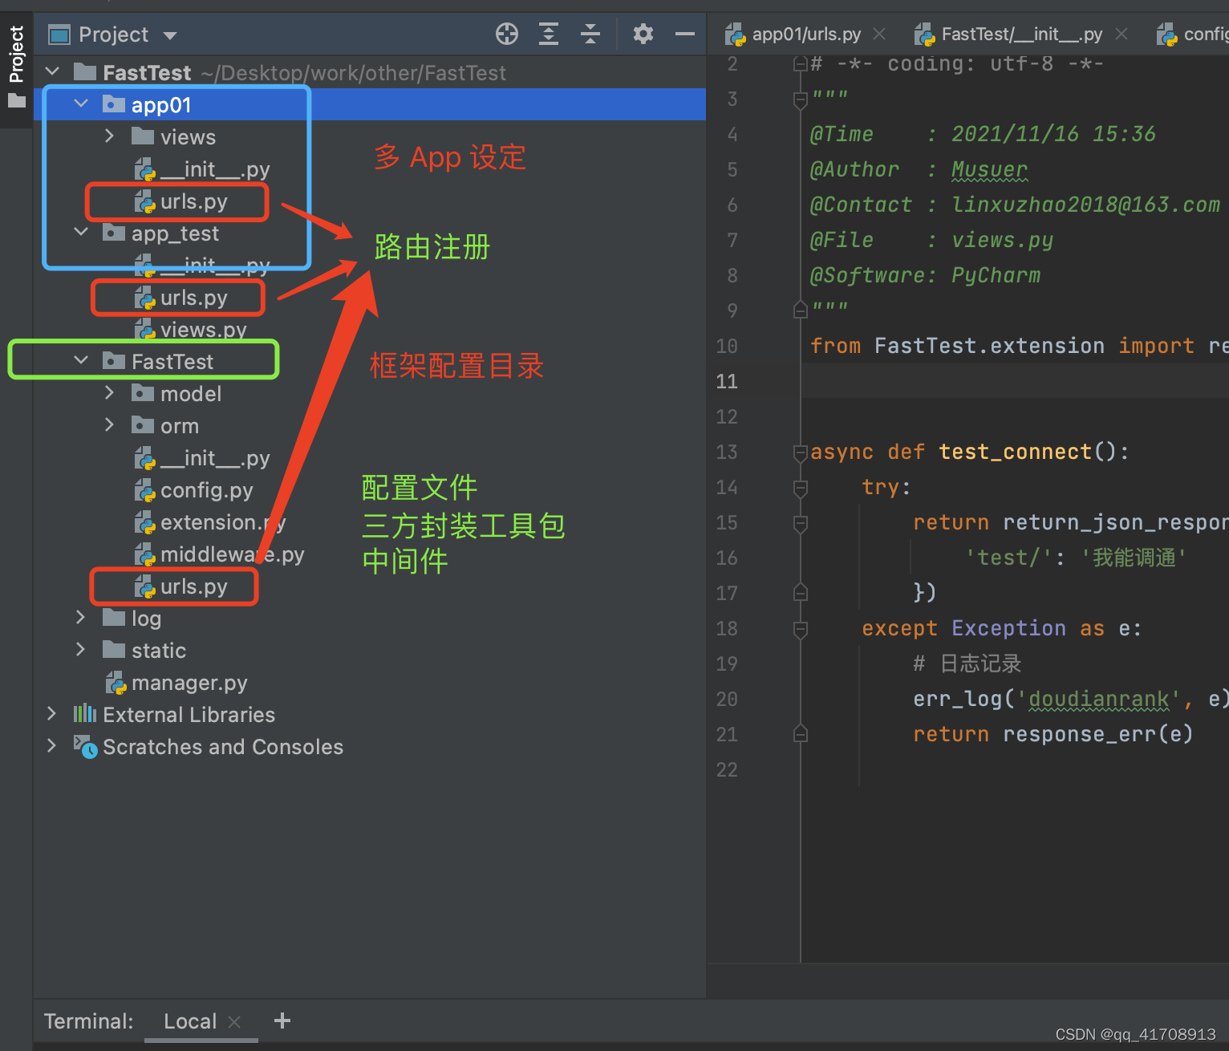
Task: Expand the static folder chevron
Action: click(x=81, y=650)
